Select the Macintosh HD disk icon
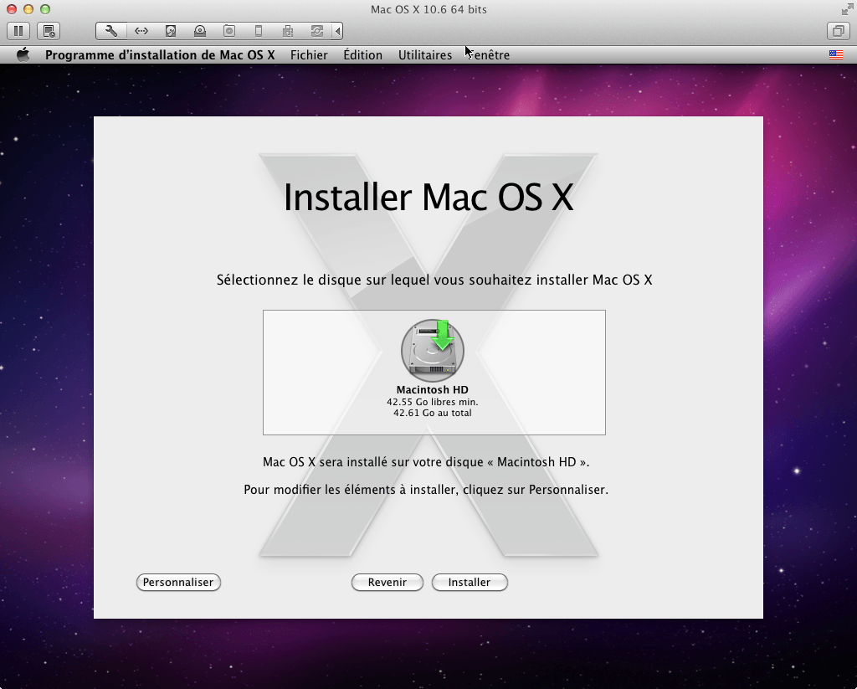 click(433, 351)
